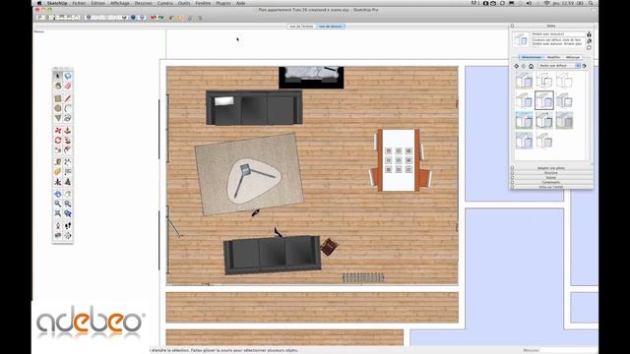Open the Caméra menu
Viewport: 630px width, 354px height.
point(164,3)
